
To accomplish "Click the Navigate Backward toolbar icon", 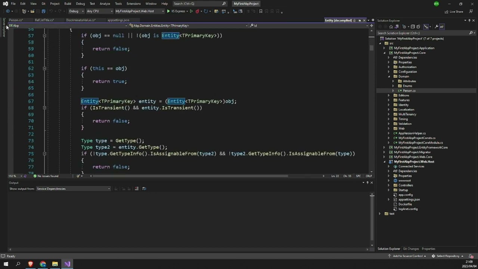I will (8, 11).
